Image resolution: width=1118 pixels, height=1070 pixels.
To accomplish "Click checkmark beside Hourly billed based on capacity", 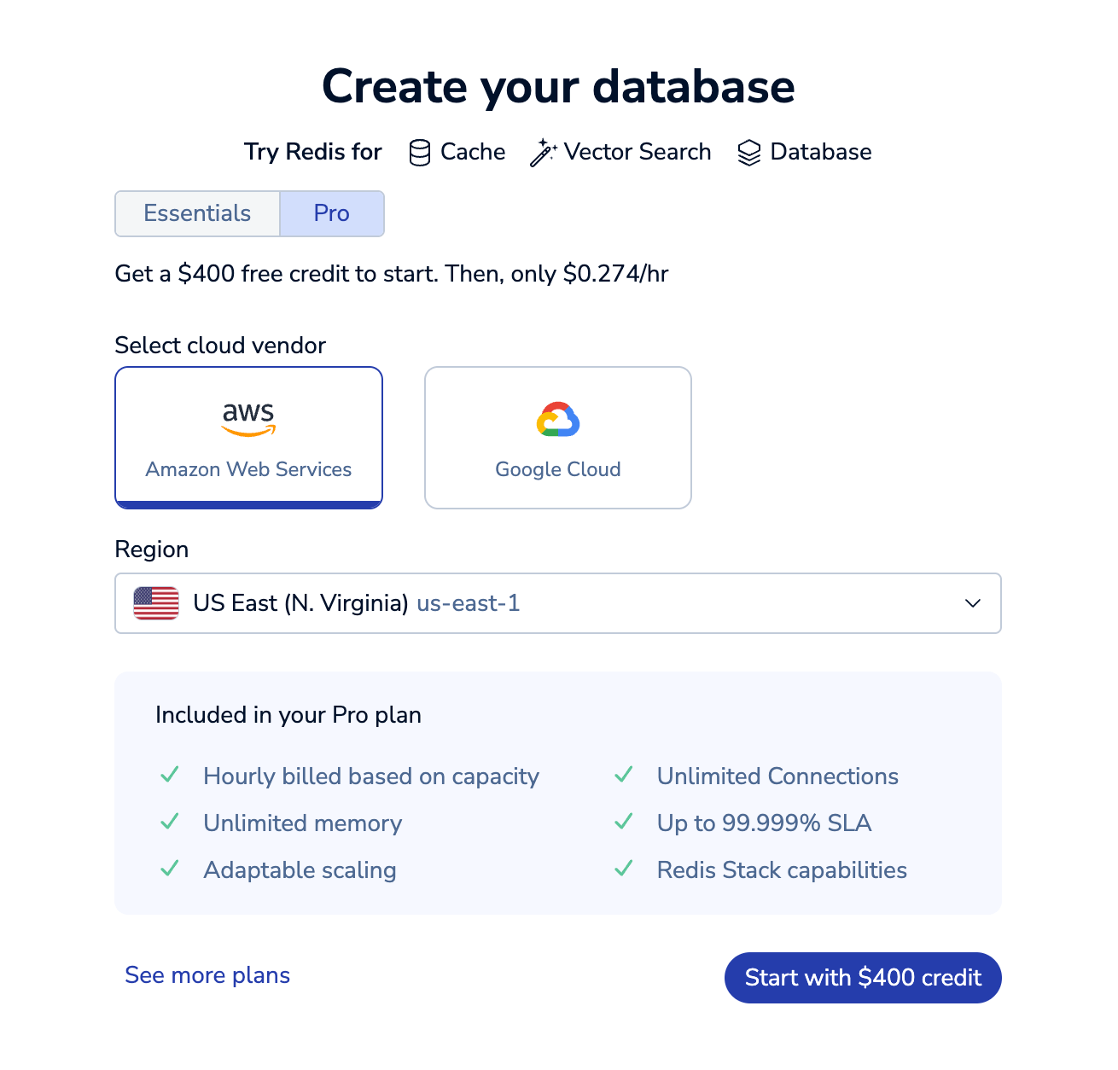I will click(x=170, y=775).
